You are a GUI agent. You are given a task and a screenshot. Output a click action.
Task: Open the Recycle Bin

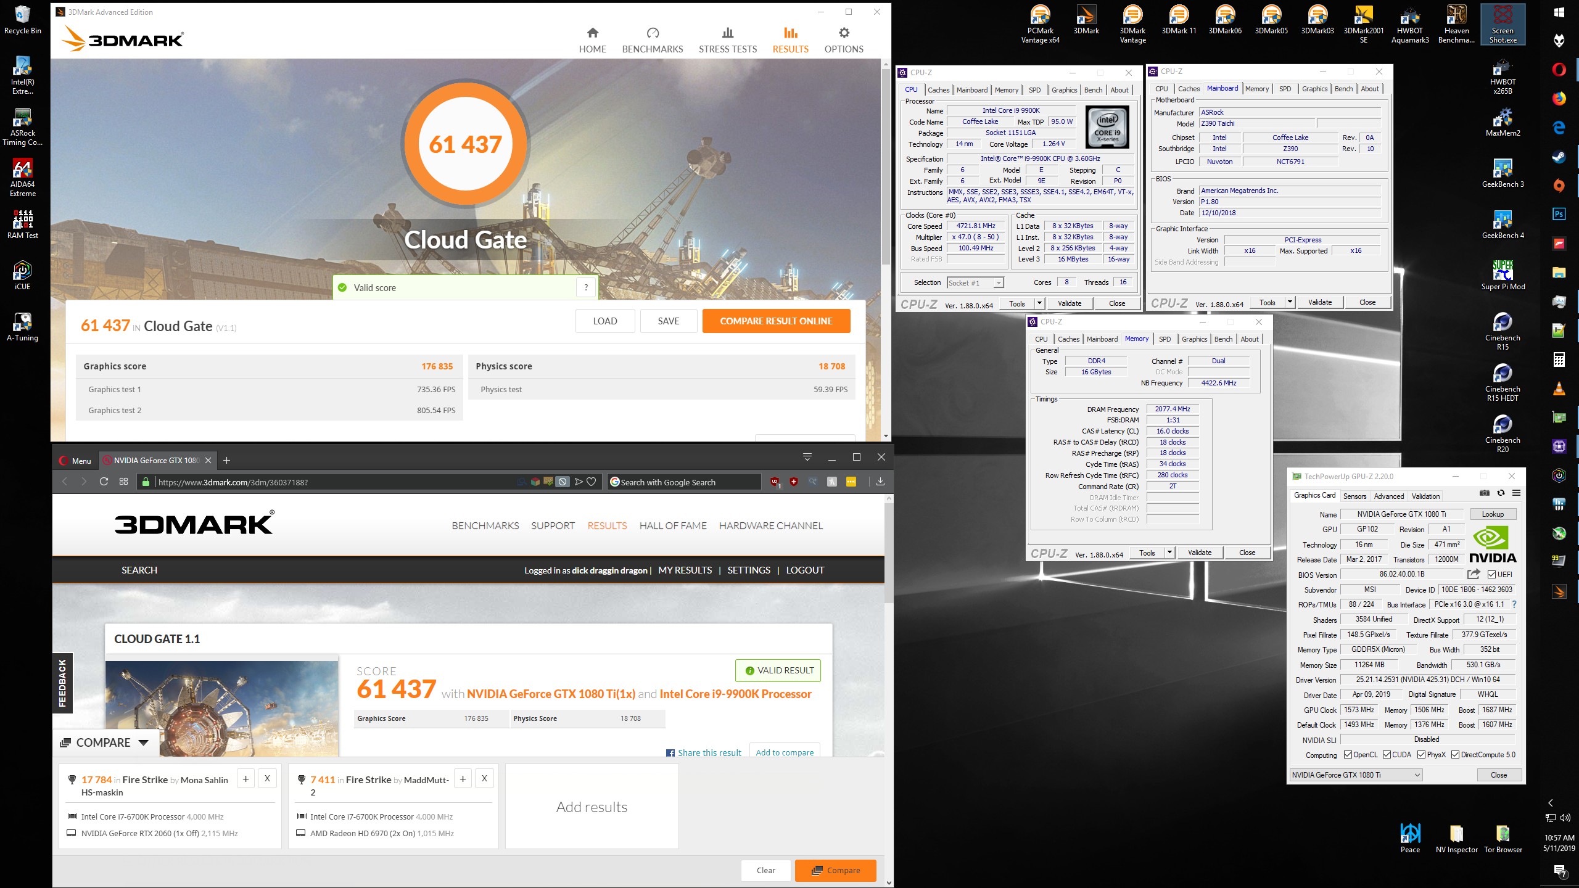pyautogui.click(x=23, y=20)
